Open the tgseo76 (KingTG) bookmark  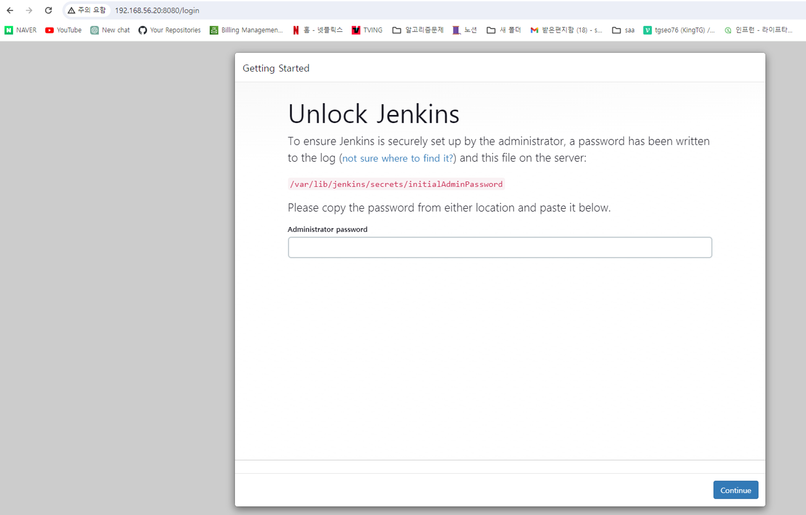click(679, 30)
